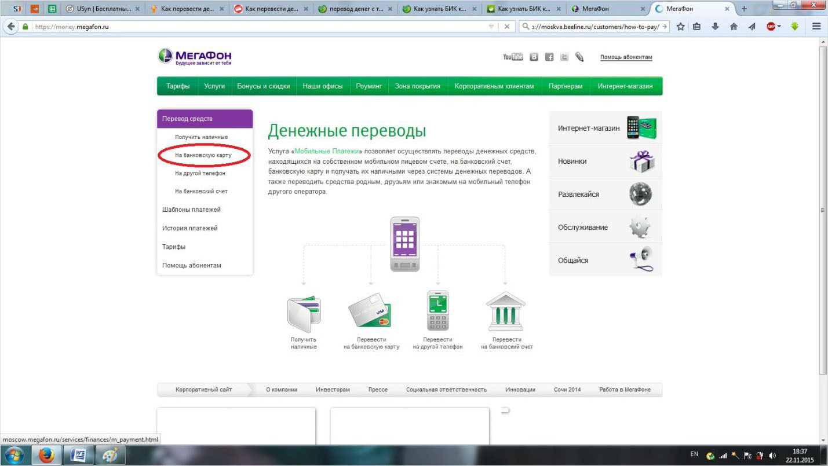
Task: Go to Firefox home page icon
Action: tap(734, 27)
